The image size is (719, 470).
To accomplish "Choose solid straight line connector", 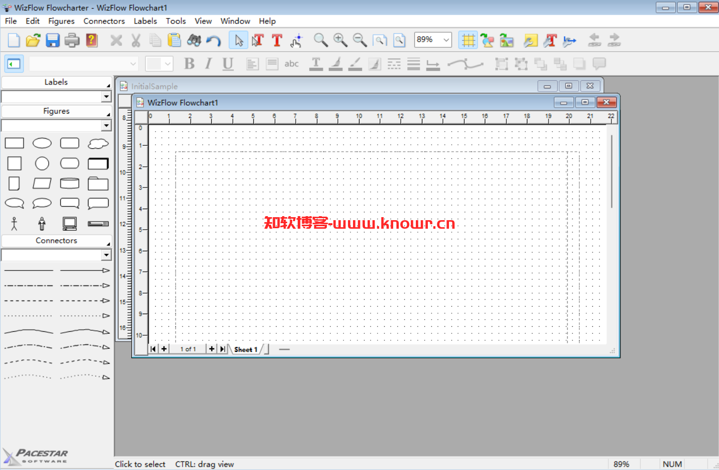I will click(x=29, y=270).
